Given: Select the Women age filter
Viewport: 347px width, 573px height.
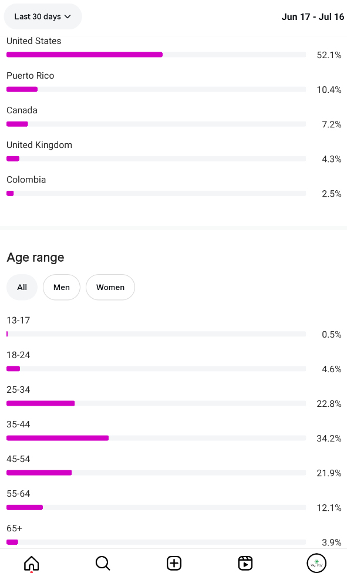Looking at the screenshot, I should coord(110,287).
